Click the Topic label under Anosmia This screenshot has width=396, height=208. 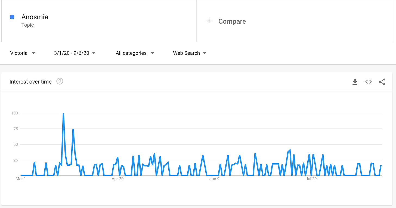pyautogui.click(x=28, y=25)
